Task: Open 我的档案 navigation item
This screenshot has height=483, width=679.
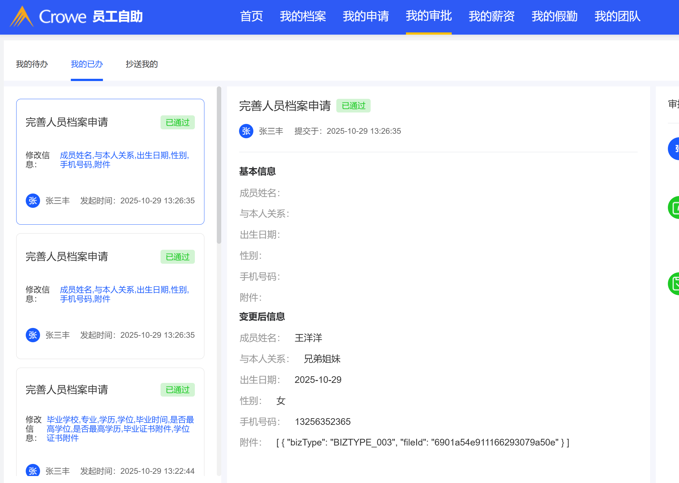Action: point(303,17)
